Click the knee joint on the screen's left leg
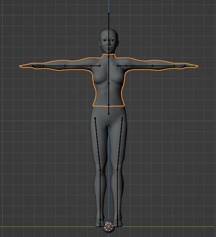This screenshot has height=237, width=216. (100, 170)
